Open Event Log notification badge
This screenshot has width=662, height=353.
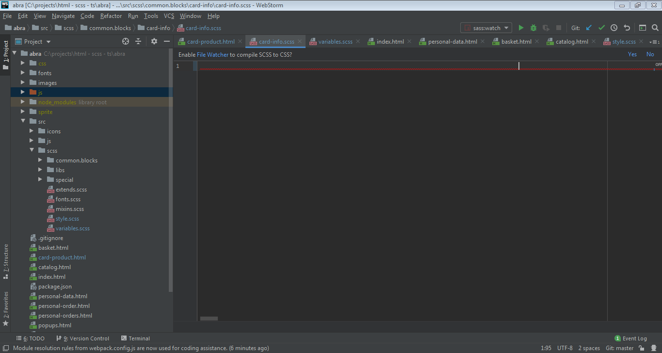[617, 338]
